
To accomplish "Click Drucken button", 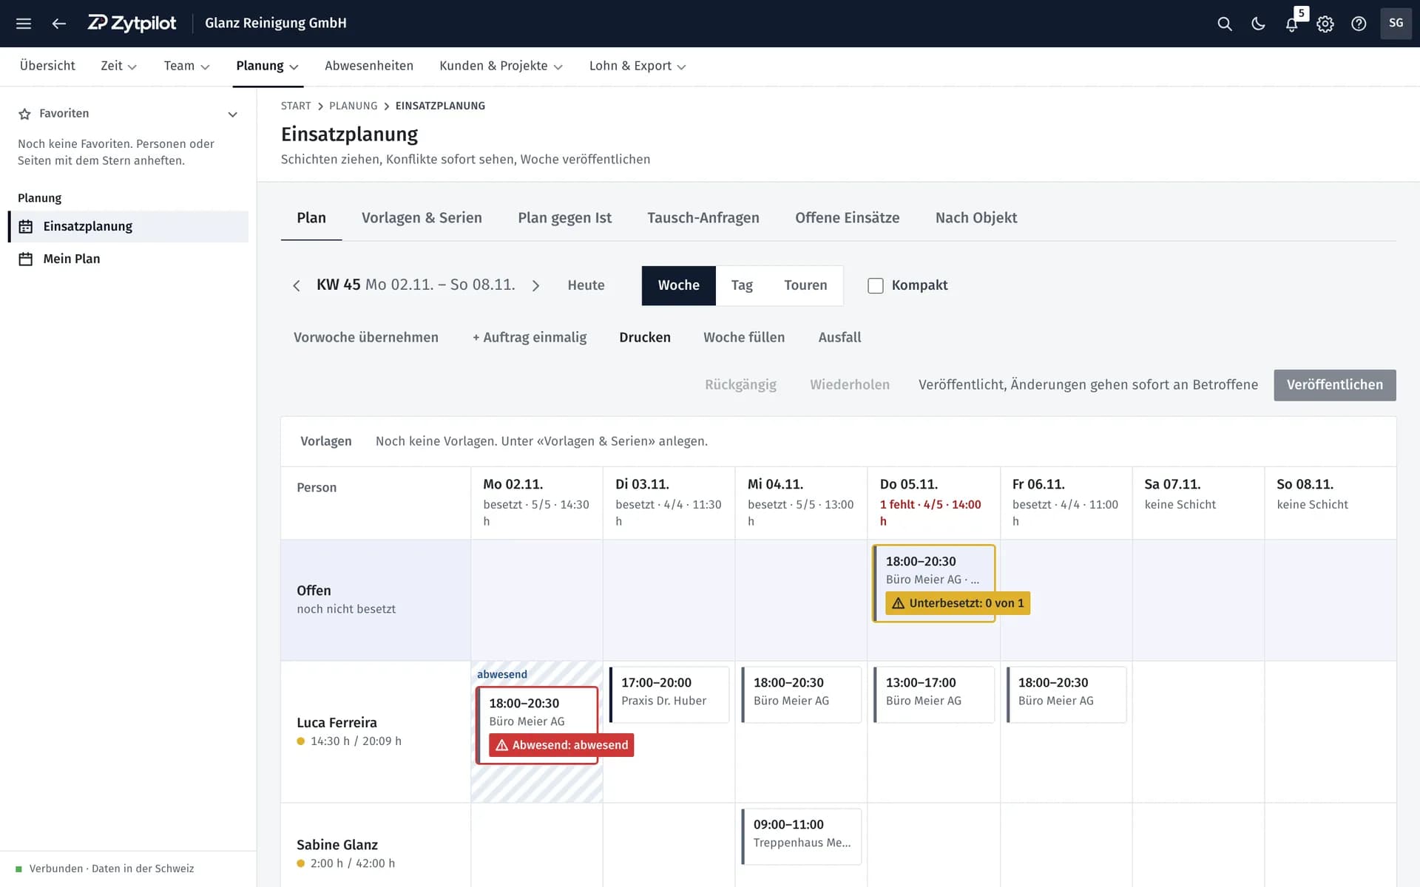I will [x=645, y=338].
